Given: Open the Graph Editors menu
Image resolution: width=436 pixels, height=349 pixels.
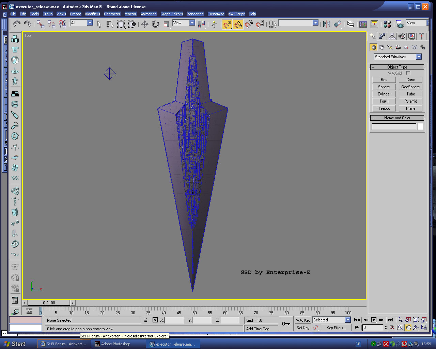Looking at the screenshot, I should tap(172, 14).
